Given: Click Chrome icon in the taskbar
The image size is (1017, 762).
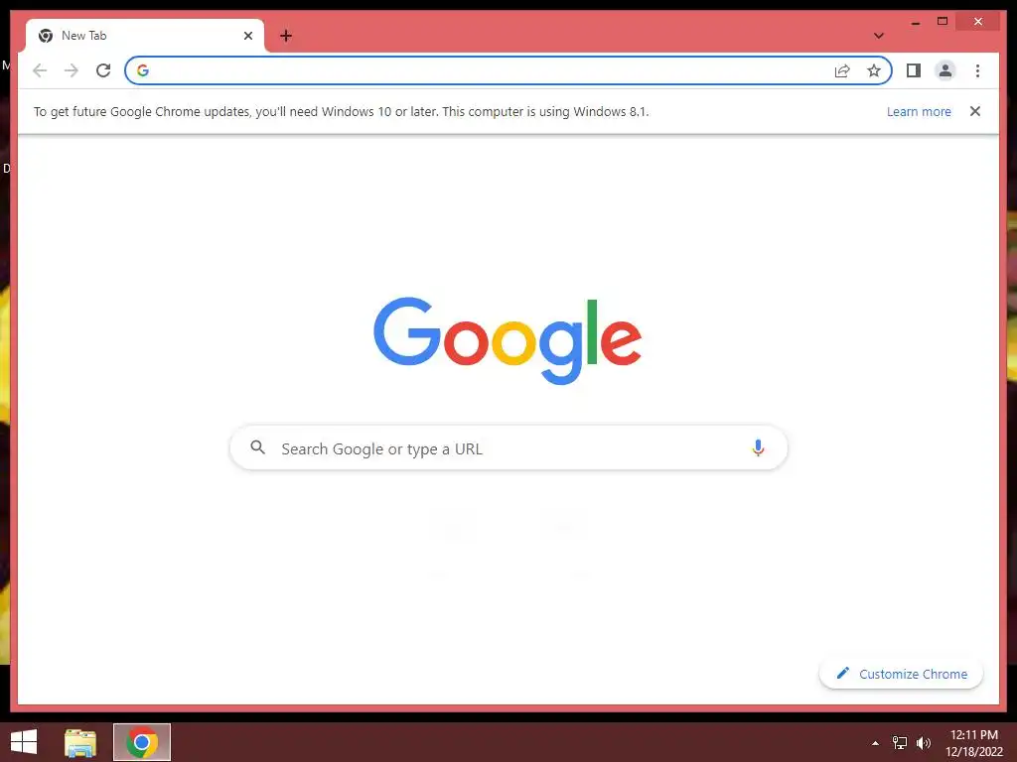Looking at the screenshot, I should pos(142,742).
